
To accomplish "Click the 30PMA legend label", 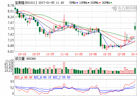I will pos(106,3).
